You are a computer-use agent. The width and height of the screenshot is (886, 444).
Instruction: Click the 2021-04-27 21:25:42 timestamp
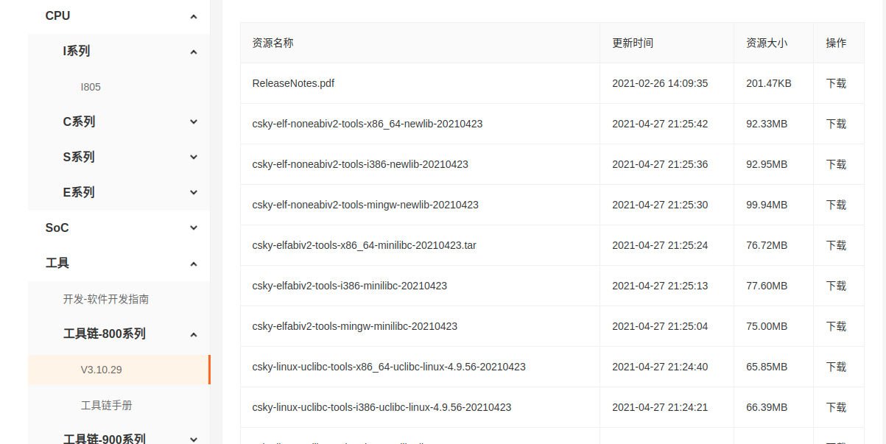[x=660, y=124]
